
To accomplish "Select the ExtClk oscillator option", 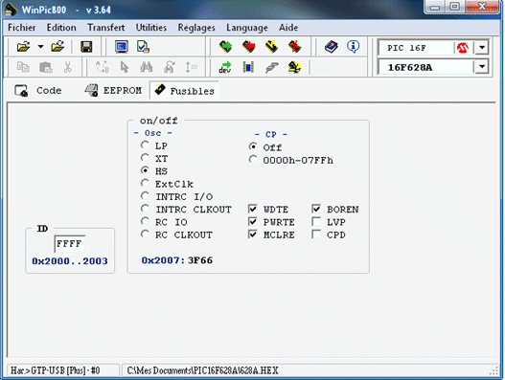I will (145, 184).
